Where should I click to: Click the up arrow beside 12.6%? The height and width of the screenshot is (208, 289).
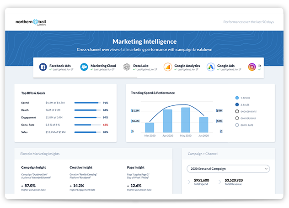(128, 186)
